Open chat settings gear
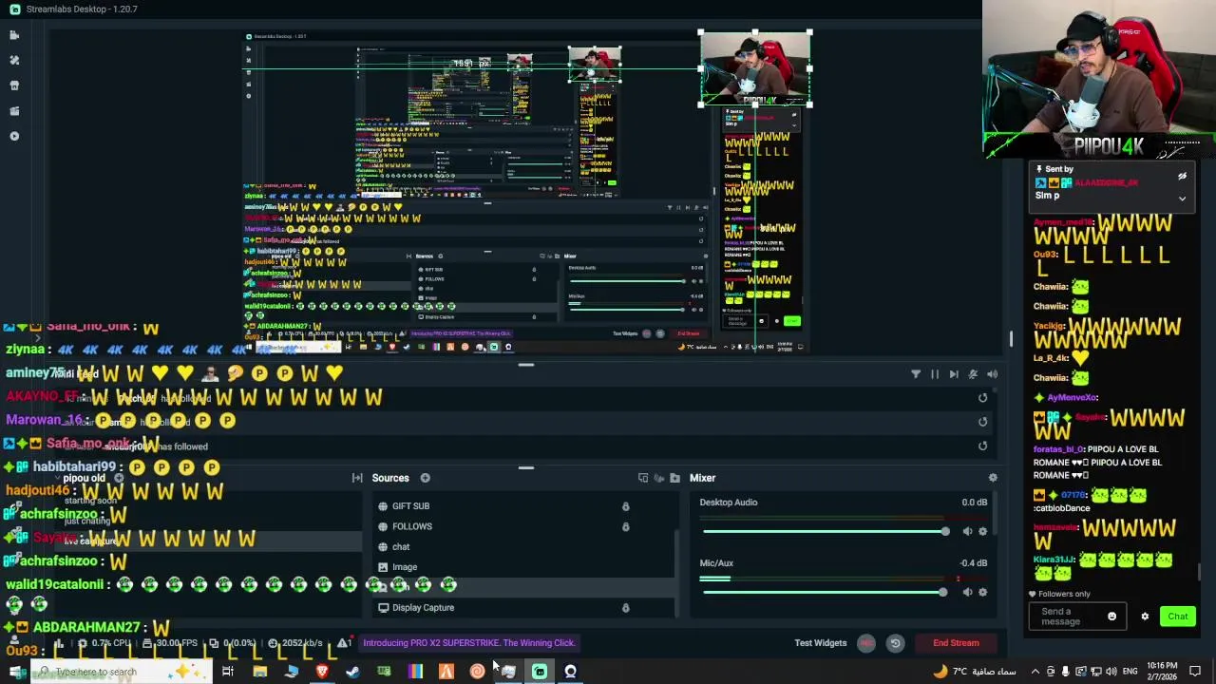 [x=1145, y=617]
